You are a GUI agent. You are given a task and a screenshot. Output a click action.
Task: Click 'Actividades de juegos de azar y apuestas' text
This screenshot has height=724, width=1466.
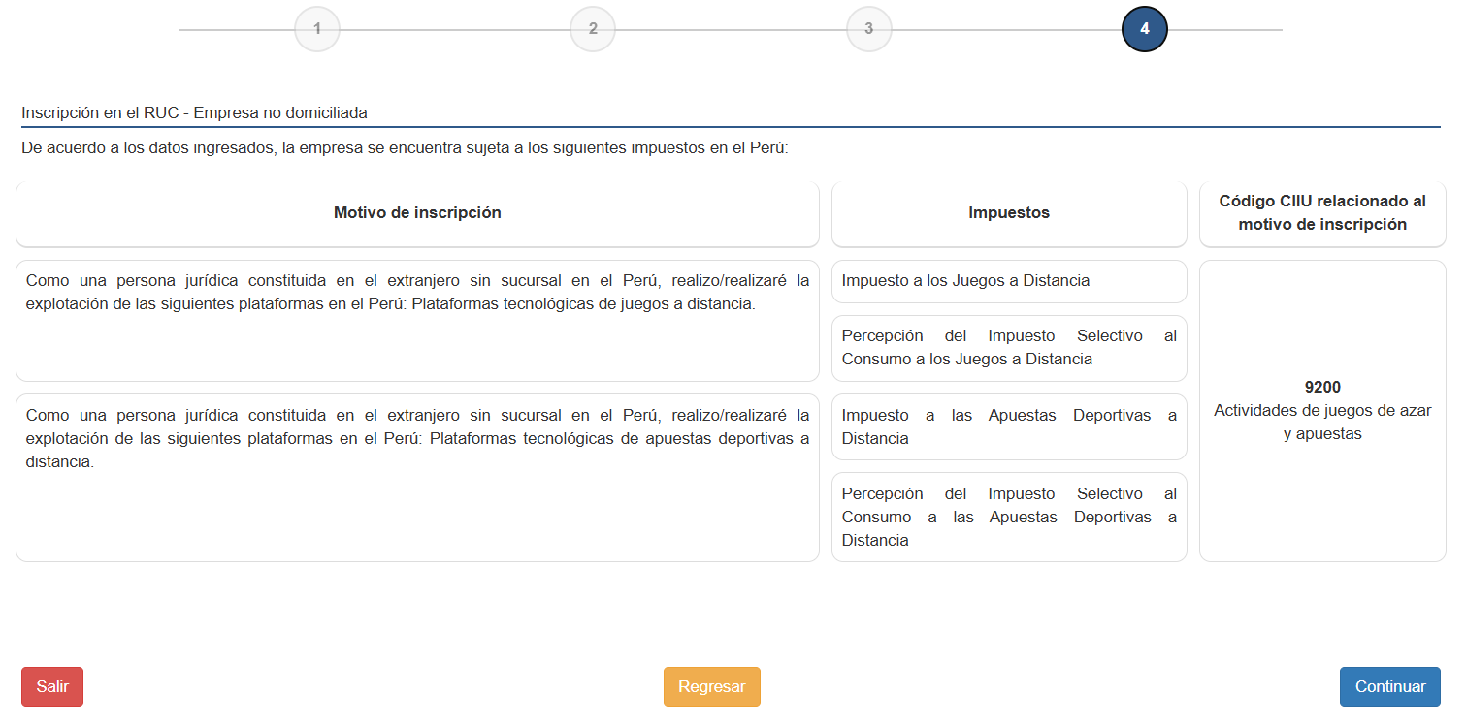[1322, 423]
